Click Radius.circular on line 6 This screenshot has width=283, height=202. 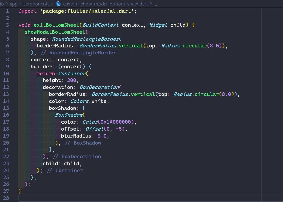coord(184,46)
